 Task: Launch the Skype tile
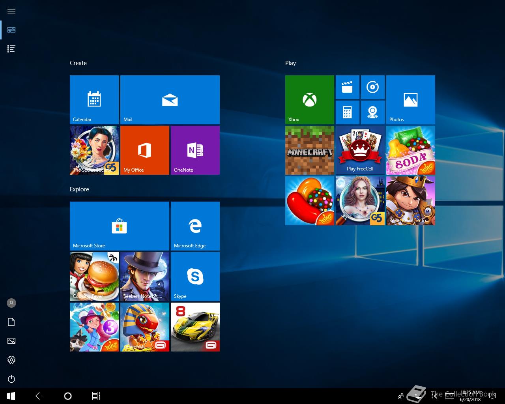[195, 277]
